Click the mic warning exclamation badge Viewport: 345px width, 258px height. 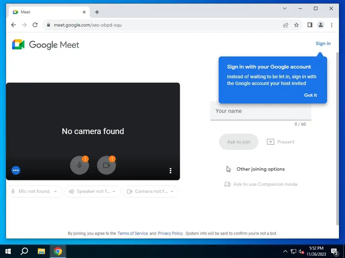(85, 159)
